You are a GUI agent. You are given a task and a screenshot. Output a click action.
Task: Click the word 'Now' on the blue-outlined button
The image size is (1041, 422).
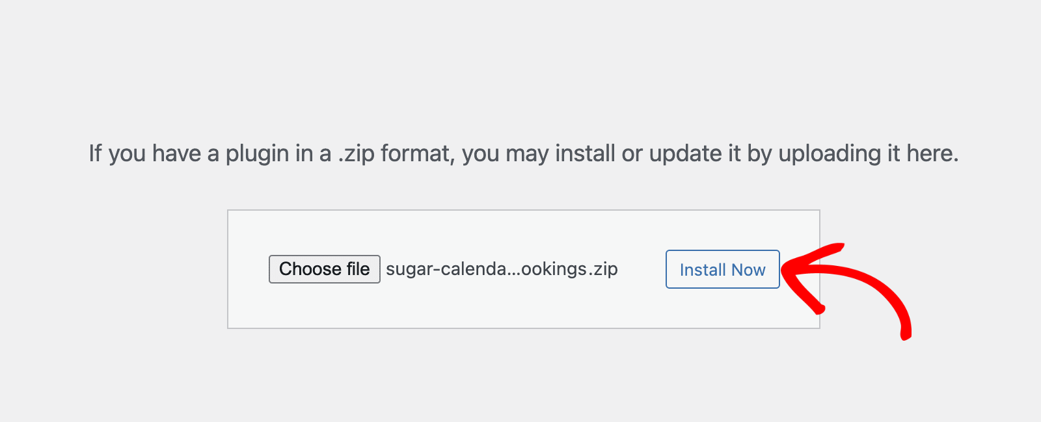[748, 270]
